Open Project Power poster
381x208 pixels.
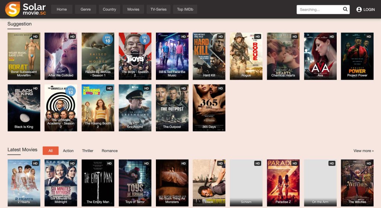(x=357, y=56)
